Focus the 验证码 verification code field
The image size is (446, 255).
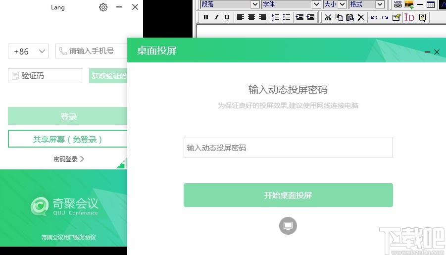point(45,76)
